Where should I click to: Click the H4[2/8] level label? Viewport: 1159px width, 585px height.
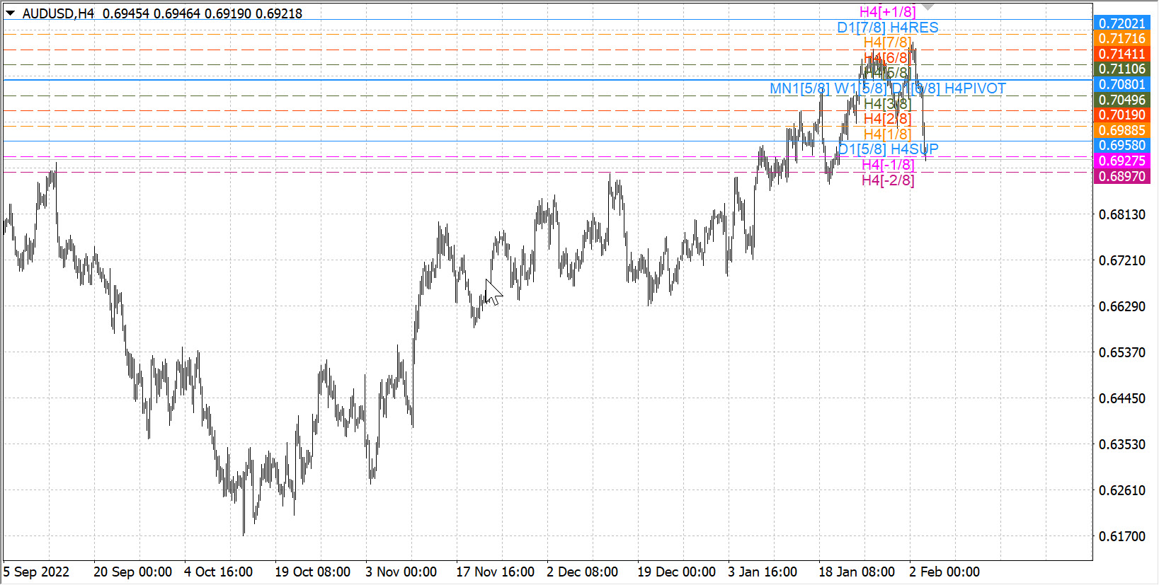point(887,119)
